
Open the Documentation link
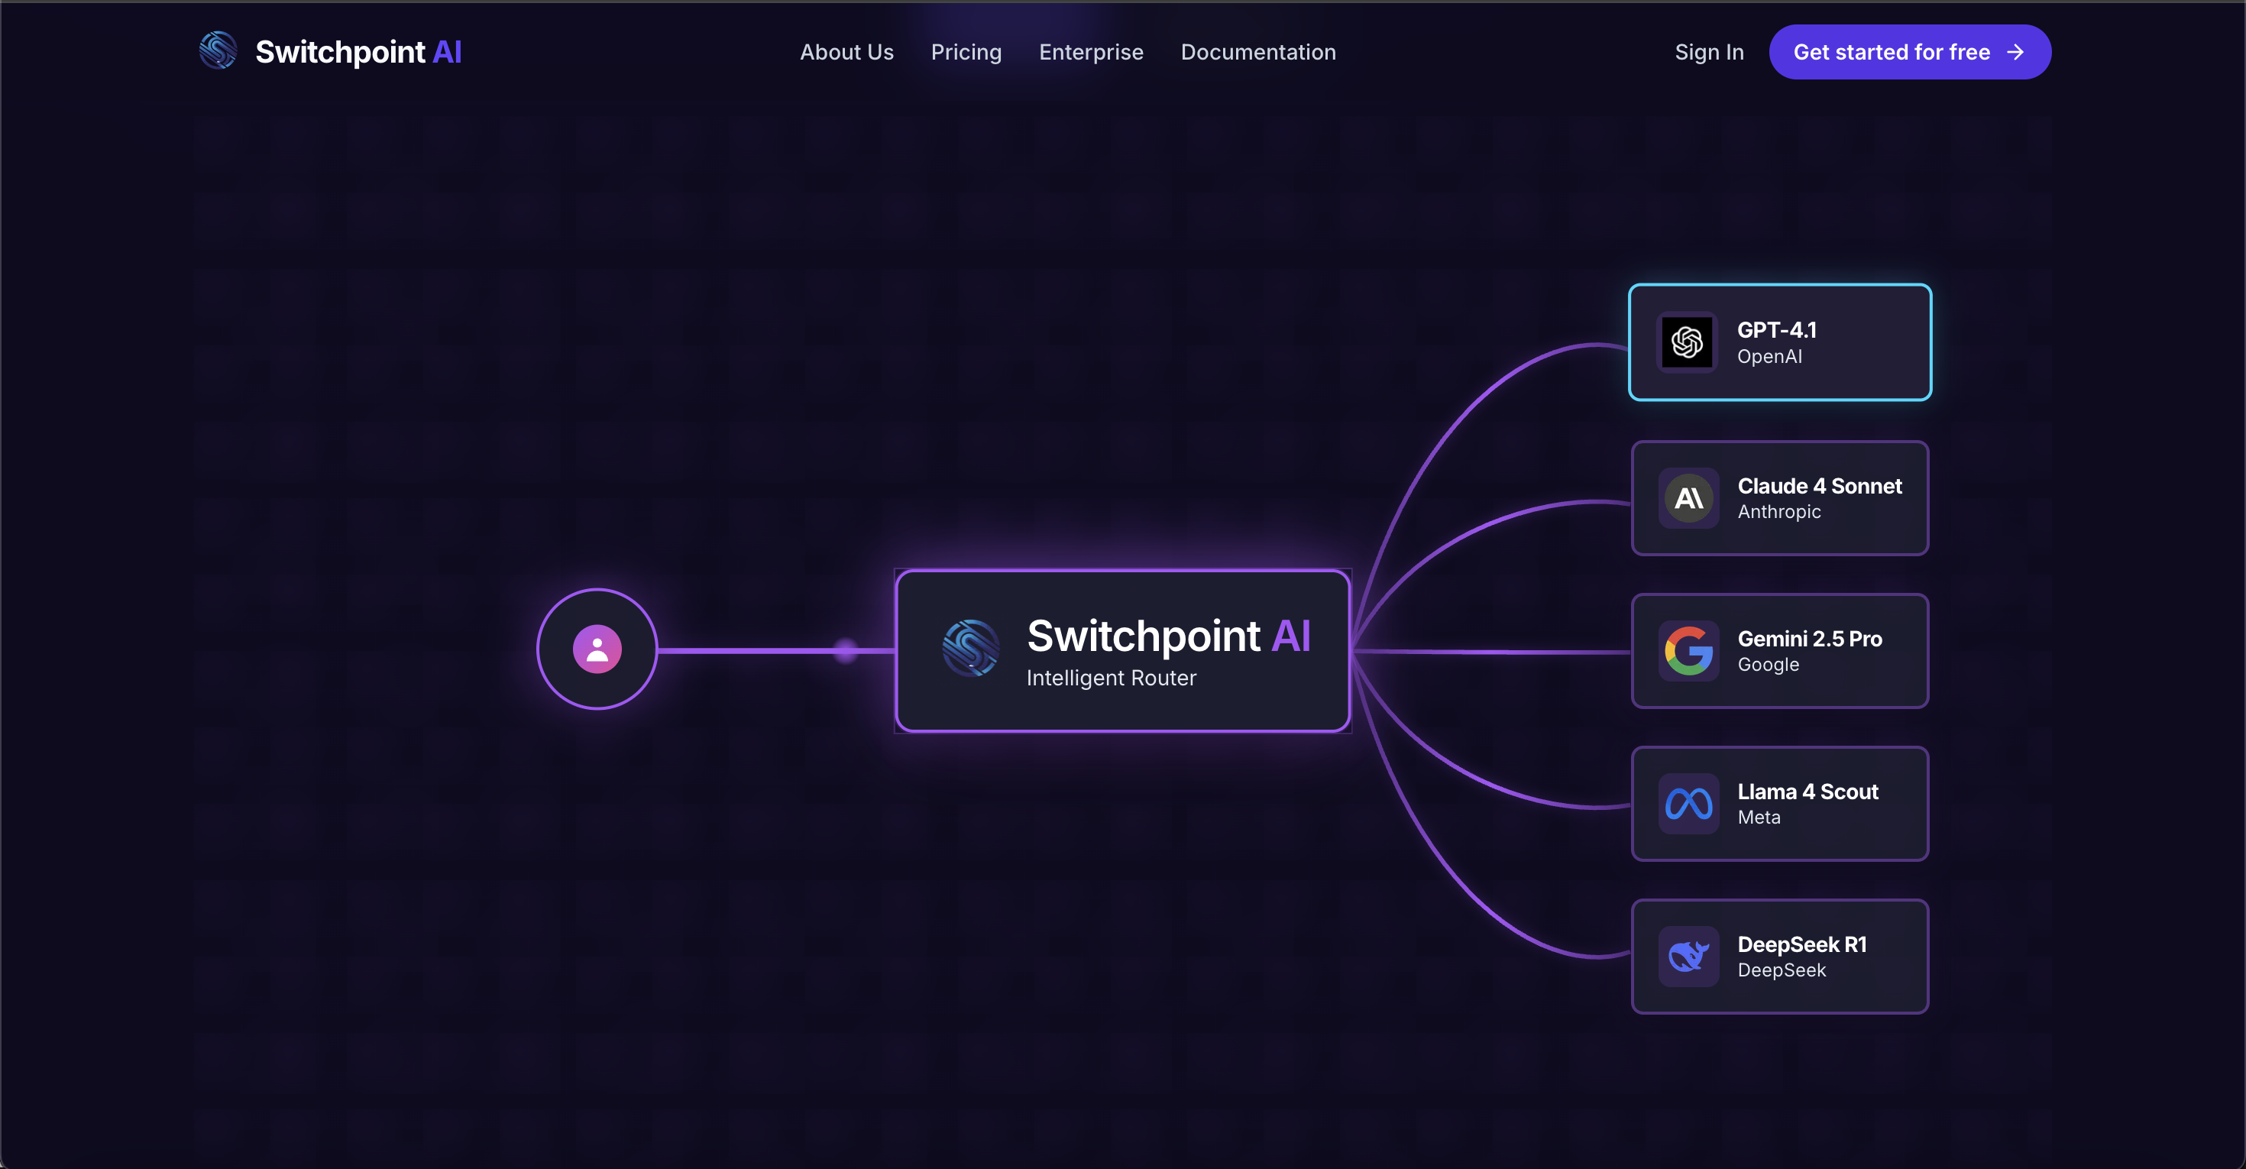[x=1258, y=52]
